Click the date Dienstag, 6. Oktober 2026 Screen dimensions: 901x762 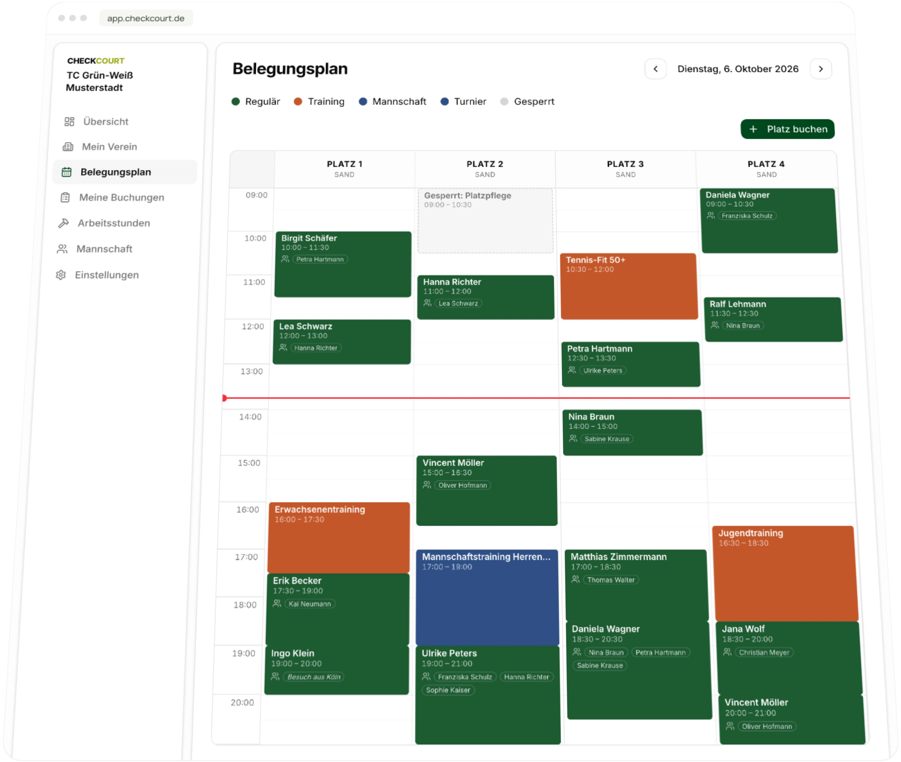click(x=738, y=69)
